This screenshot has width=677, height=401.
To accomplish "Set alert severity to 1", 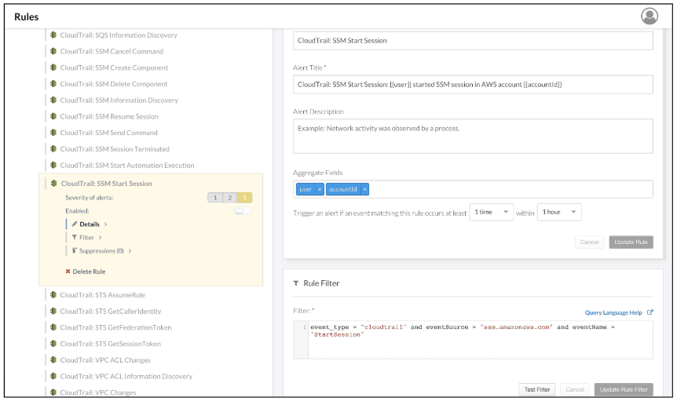I will click(214, 198).
